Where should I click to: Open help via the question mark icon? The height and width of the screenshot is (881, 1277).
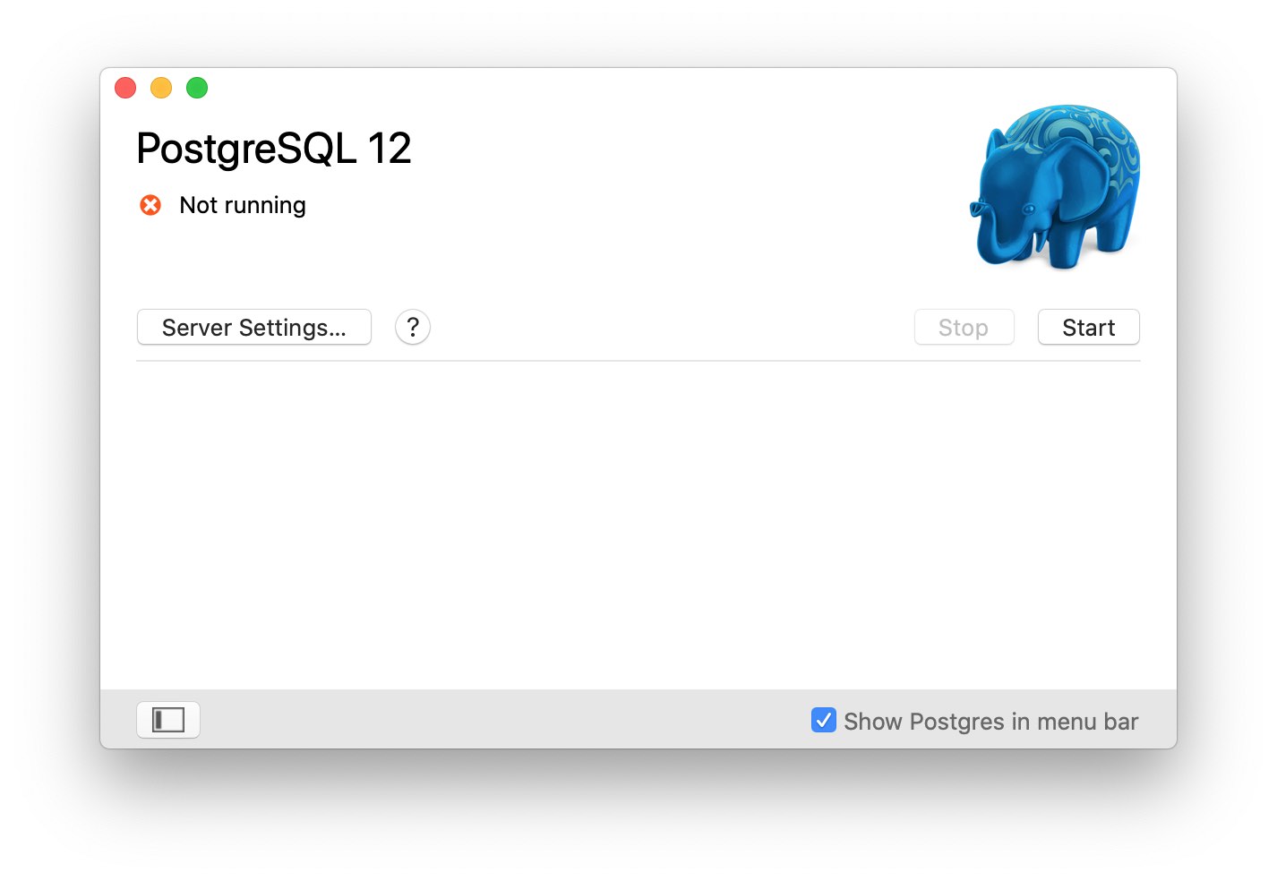point(413,327)
